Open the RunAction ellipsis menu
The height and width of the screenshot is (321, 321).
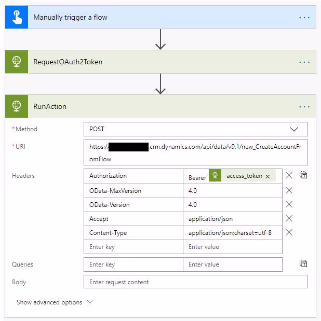click(304, 107)
